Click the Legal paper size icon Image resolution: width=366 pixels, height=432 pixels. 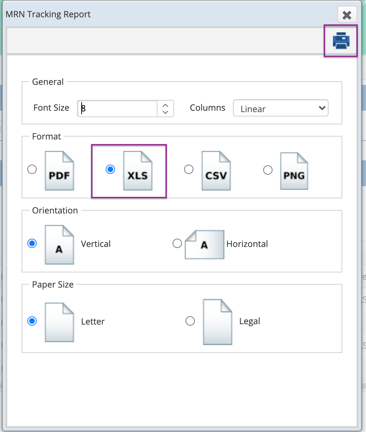[x=218, y=322]
